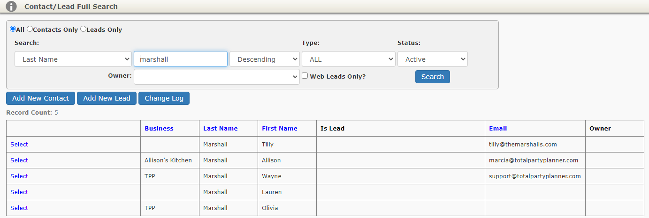
Task: Open the Last Name search field dropdown
Action: pyautogui.click(x=73, y=59)
